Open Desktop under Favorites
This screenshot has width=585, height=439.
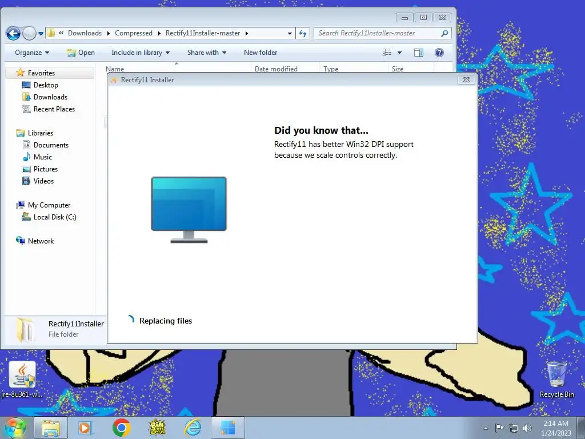point(46,85)
